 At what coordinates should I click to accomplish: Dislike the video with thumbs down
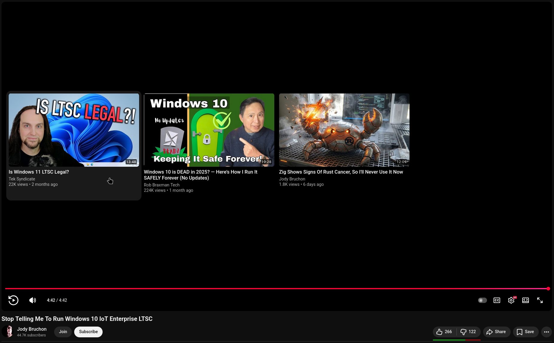[468, 332]
